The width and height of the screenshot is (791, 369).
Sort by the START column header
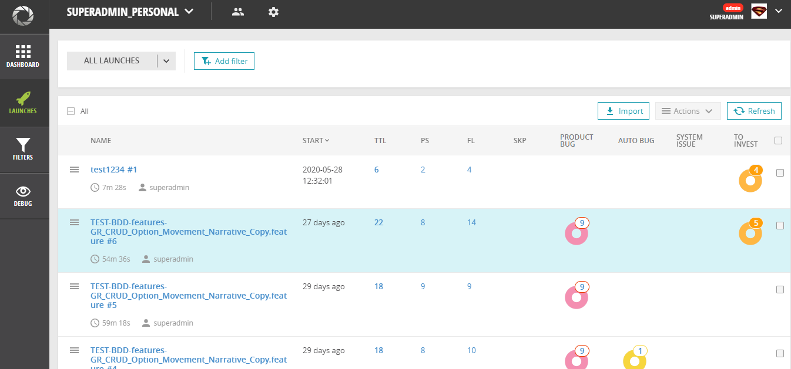316,141
